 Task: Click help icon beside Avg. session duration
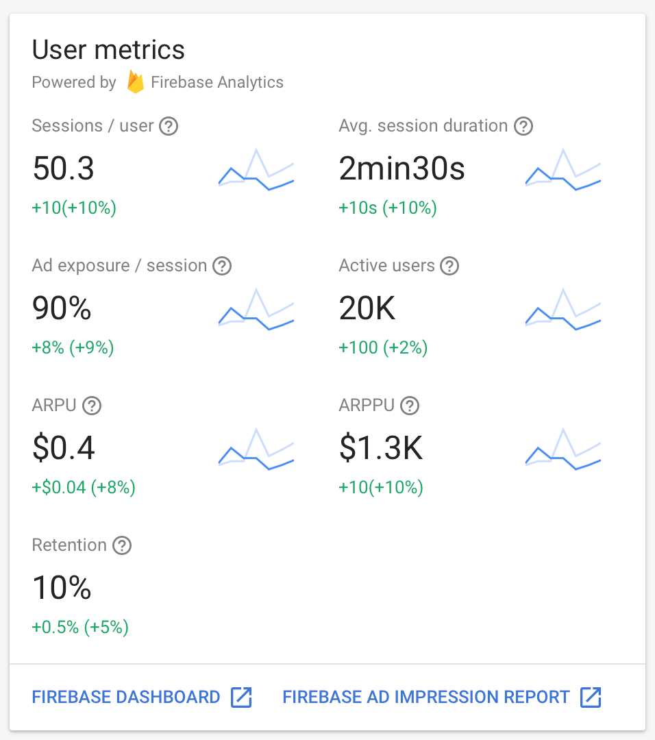[523, 126]
